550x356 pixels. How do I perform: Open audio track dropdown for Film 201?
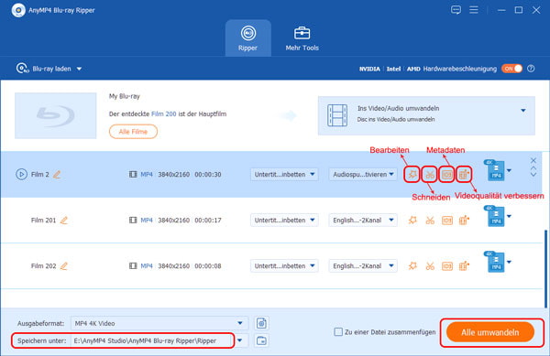point(363,221)
